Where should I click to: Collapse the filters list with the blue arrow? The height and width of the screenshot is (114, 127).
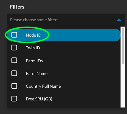pyautogui.click(x=119, y=20)
